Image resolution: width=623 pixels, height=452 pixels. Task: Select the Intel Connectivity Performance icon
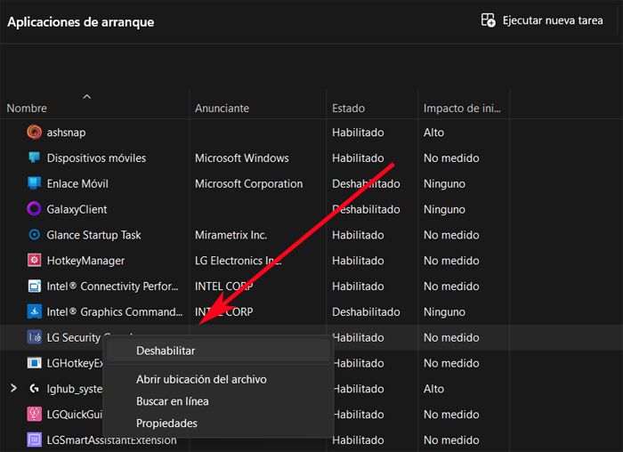pyautogui.click(x=34, y=286)
